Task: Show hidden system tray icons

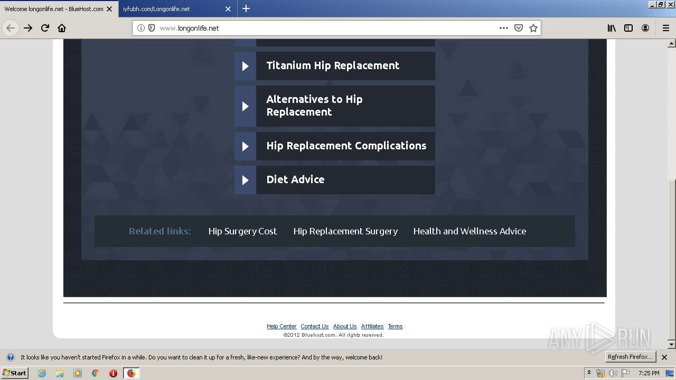Action: 589,373
